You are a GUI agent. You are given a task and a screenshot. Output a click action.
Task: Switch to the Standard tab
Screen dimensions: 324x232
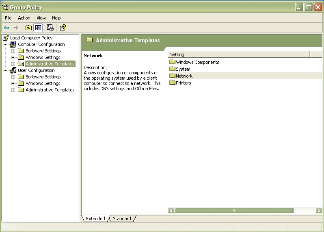pos(122,219)
